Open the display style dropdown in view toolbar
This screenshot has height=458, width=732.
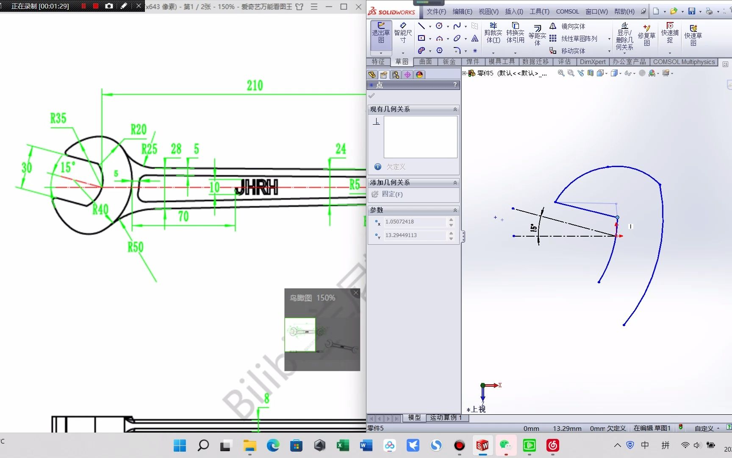pos(620,73)
